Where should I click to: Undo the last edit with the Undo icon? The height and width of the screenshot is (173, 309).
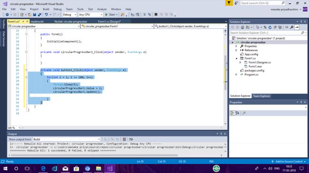[46, 15]
